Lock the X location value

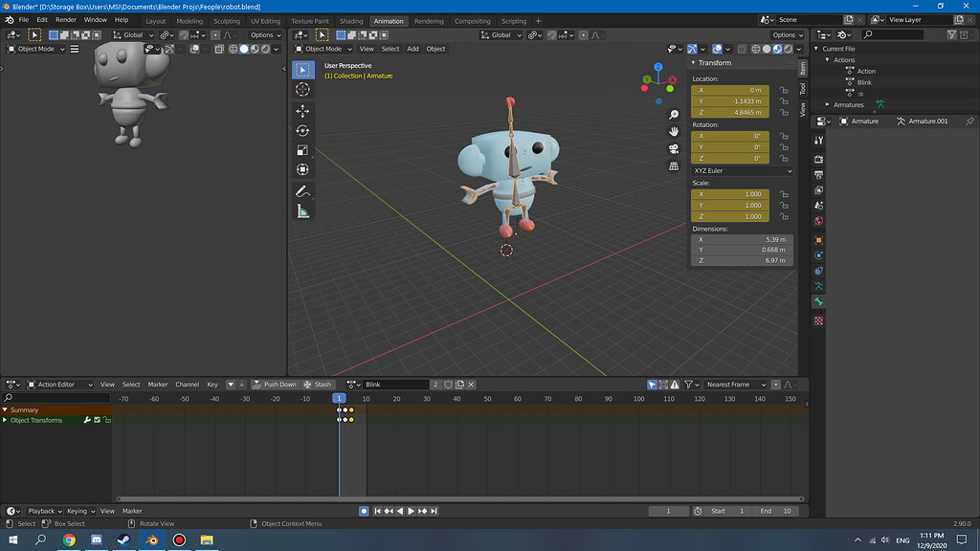(784, 90)
